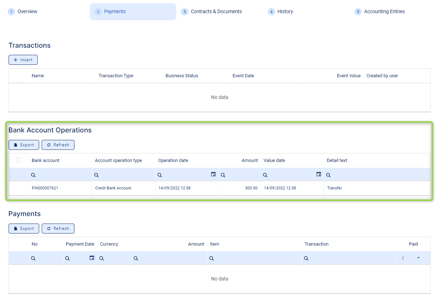This screenshot has height=299, width=435.
Task: Refresh the Payments table
Action: (58, 229)
